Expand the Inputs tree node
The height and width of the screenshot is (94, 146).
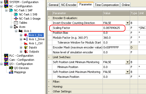21,47
